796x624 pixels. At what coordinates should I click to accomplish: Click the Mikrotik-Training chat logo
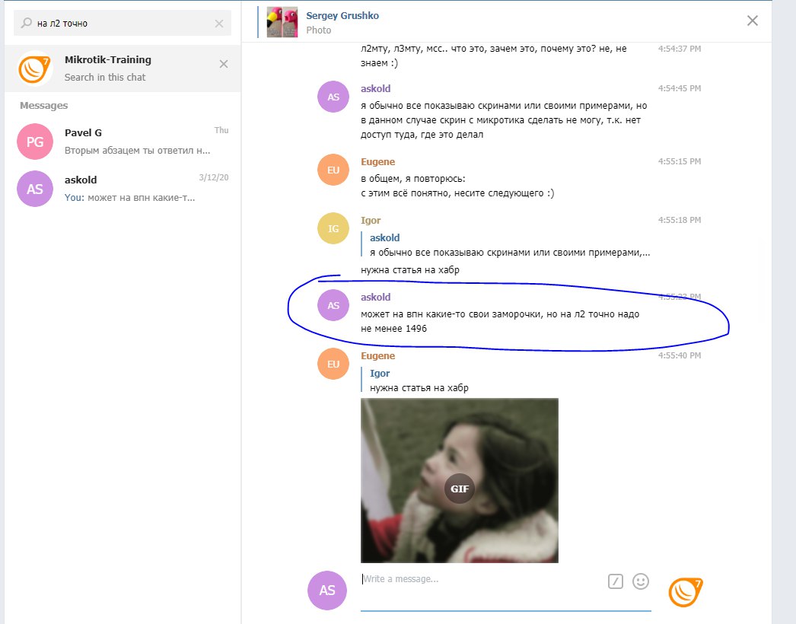pos(34,68)
